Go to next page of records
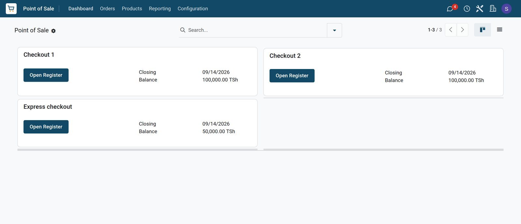 [462, 30]
